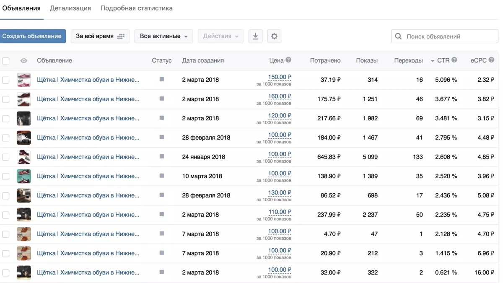The height and width of the screenshot is (283, 503).
Task: Expand the Все активные filter dropdown
Action: 163,36
